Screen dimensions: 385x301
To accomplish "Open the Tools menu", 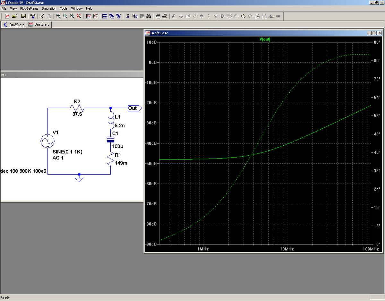I will coord(64,8).
